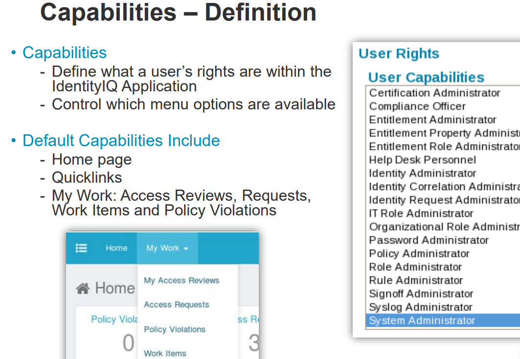Click the Capabilities bullet heading
This screenshot has height=359, width=520.
click(x=65, y=53)
